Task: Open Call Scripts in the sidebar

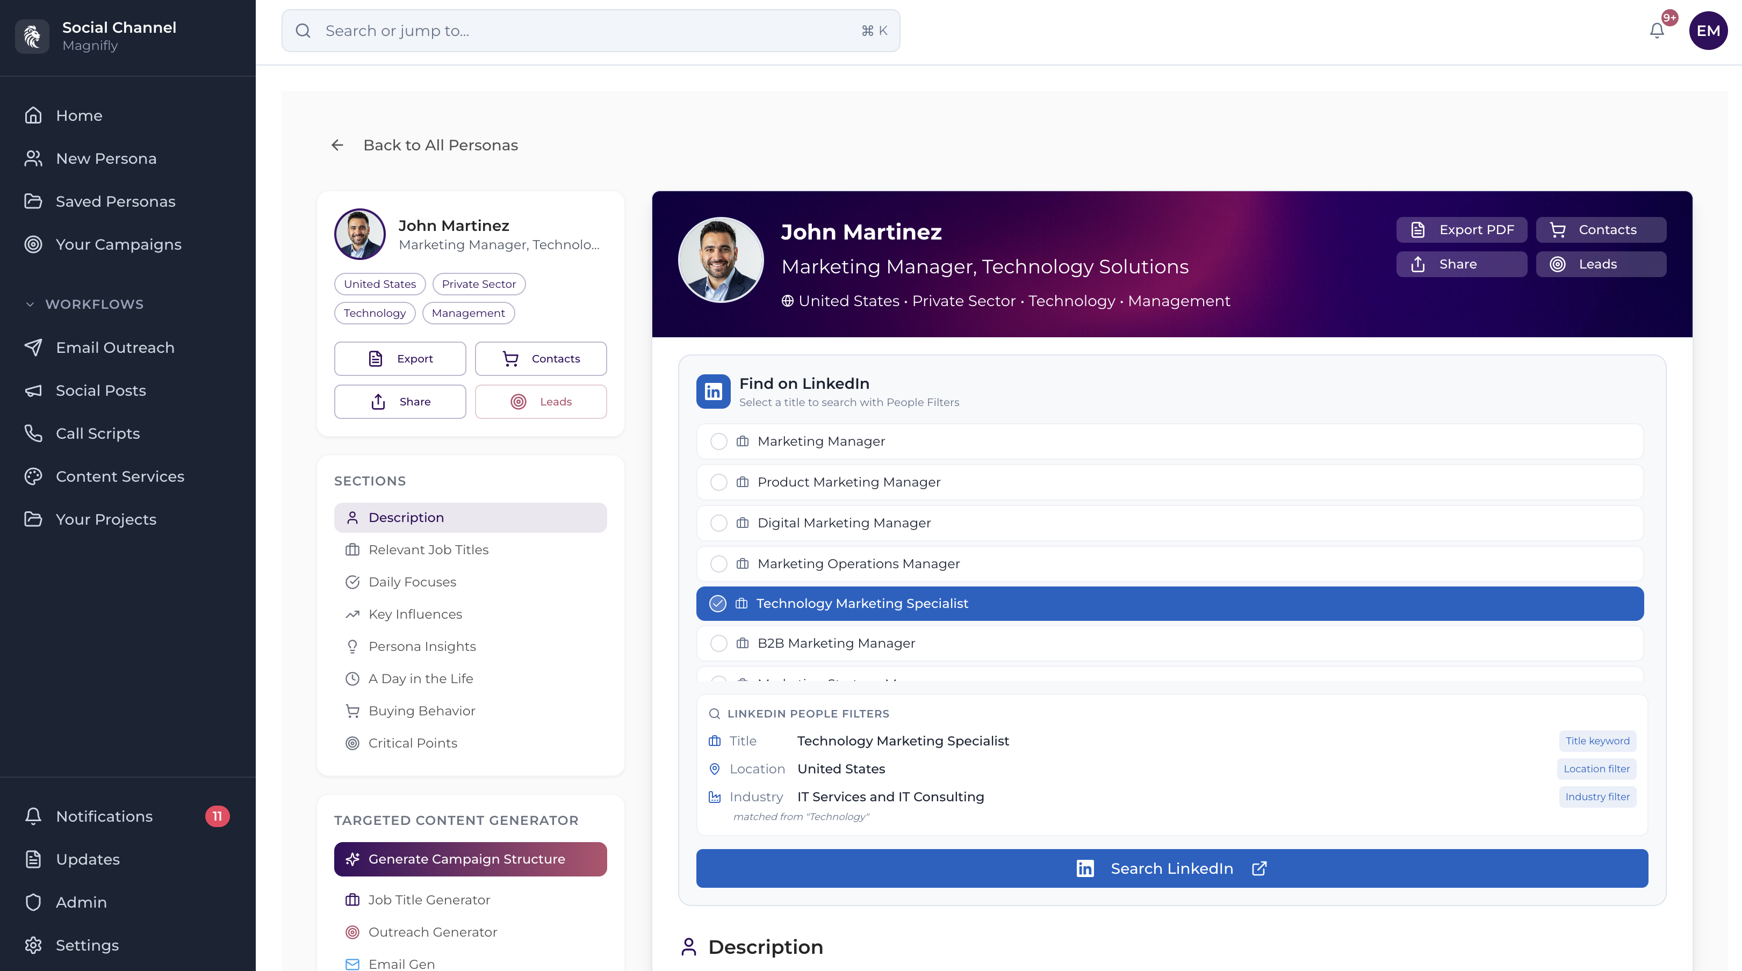Action: point(97,433)
